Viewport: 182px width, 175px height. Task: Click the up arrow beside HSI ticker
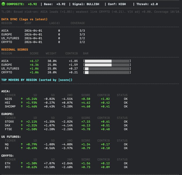pyautogui.click(x=22, y=103)
